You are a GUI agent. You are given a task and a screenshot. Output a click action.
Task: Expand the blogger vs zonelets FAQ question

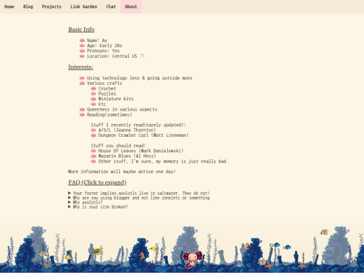(139, 198)
